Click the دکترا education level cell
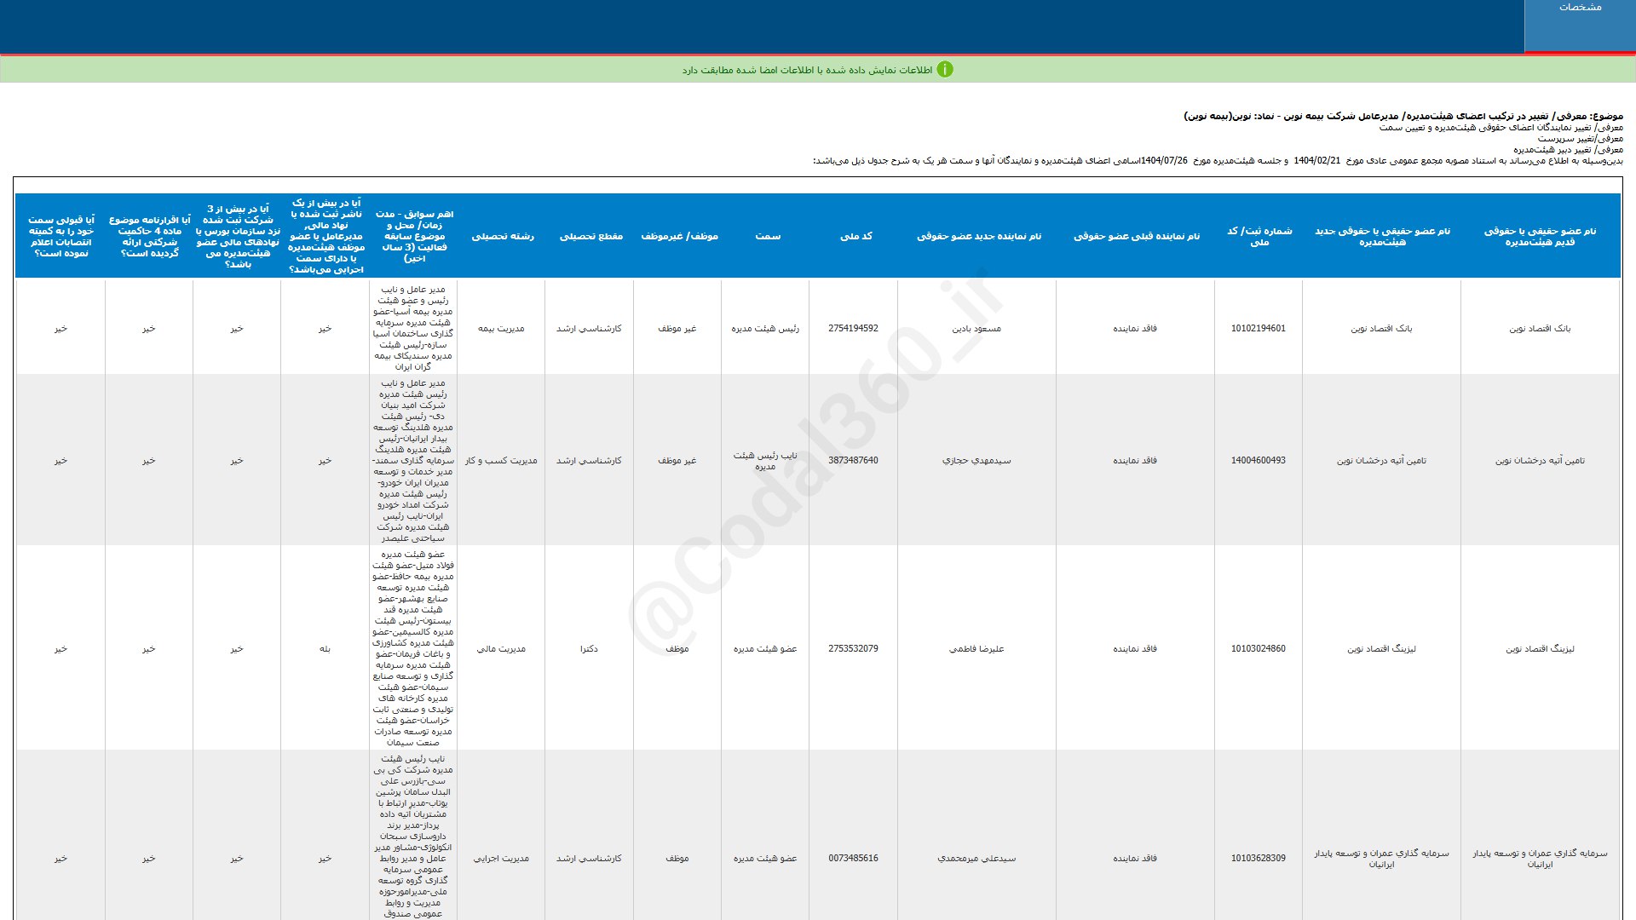Screen dimensions: 1636x920 tap(589, 648)
